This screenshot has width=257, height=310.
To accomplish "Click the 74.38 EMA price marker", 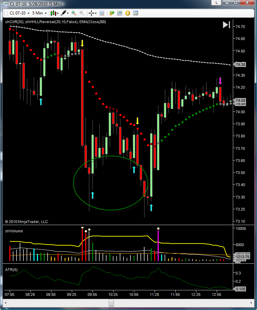I will 240,65.
